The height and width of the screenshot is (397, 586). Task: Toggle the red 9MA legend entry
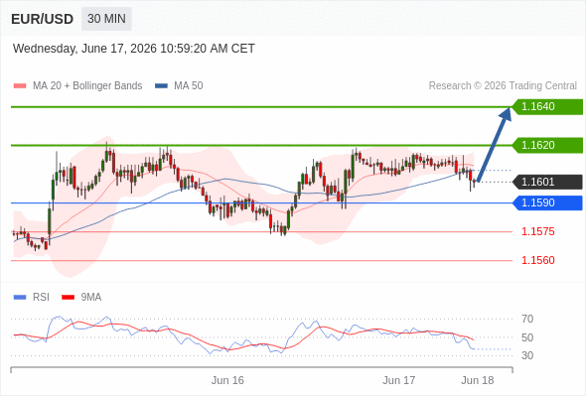pos(91,298)
